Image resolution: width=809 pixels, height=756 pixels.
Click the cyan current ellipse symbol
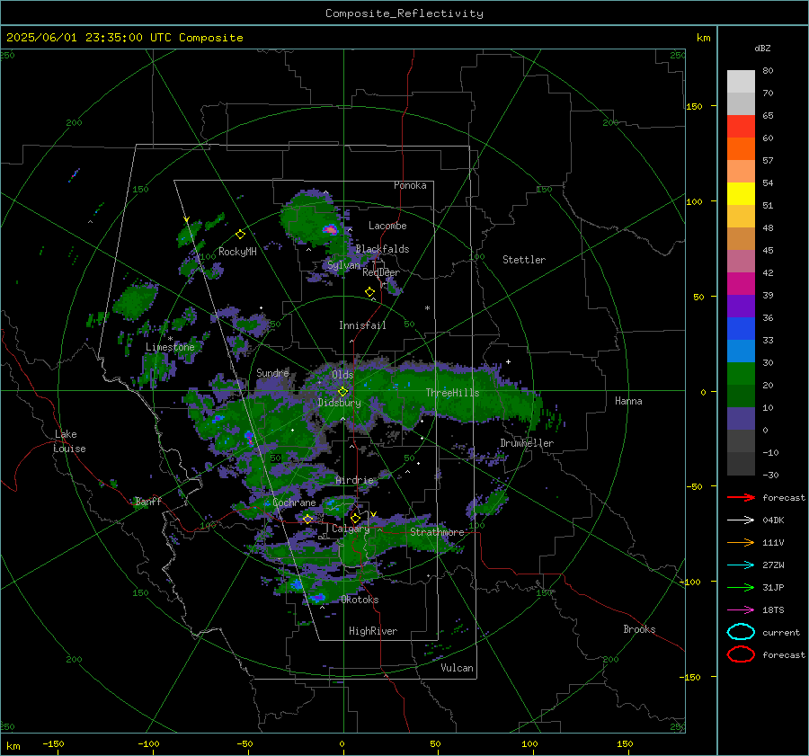(741, 632)
